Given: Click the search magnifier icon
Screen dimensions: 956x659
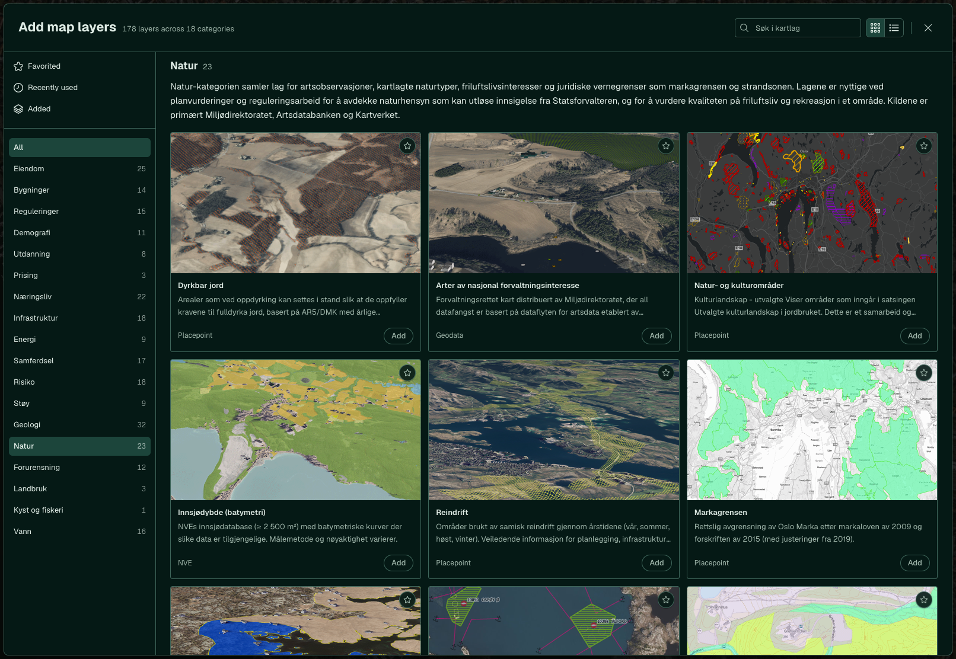Looking at the screenshot, I should point(744,28).
